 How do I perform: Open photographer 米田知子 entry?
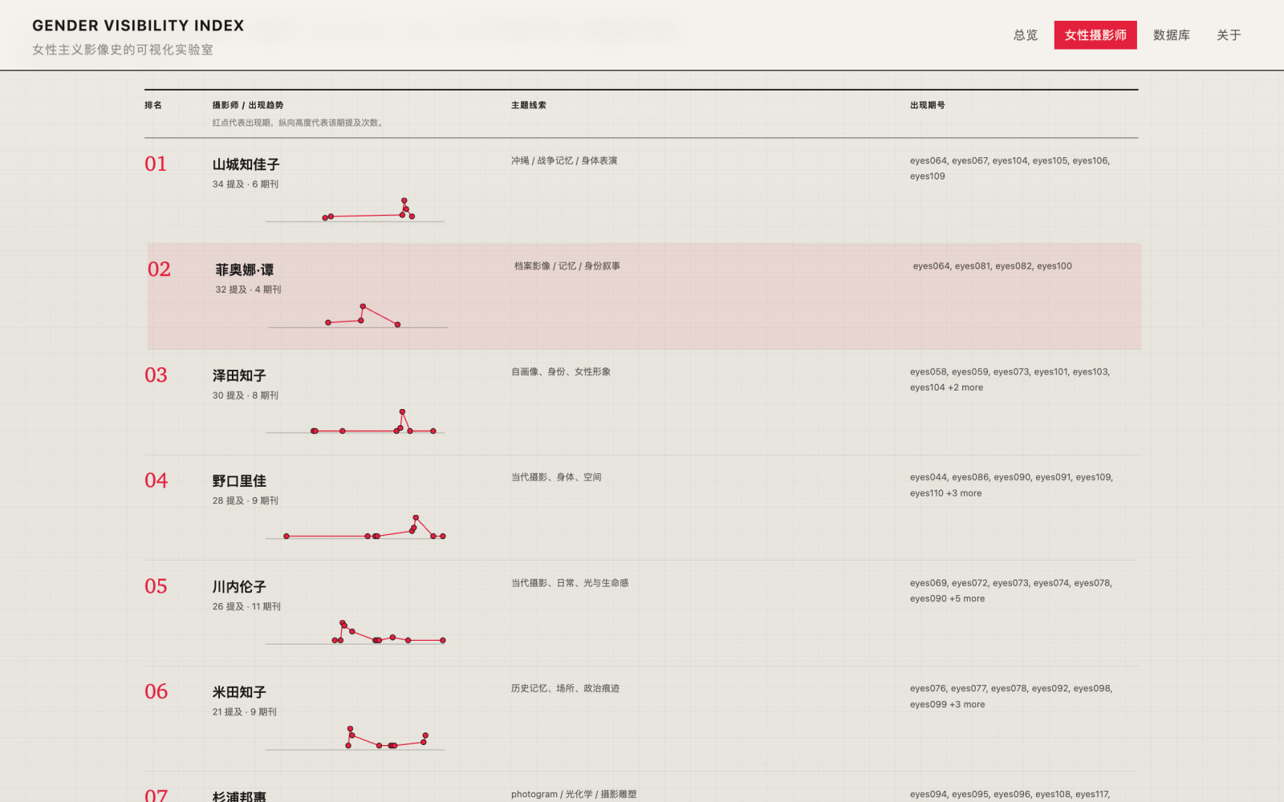(239, 692)
